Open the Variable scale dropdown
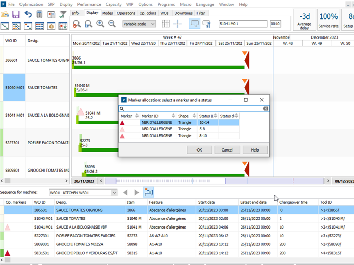The image size is (354, 265). 139,24
